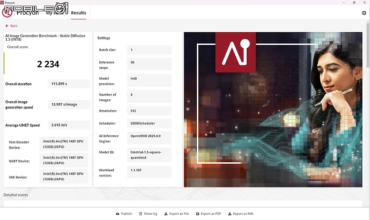The height and width of the screenshot is (220, 370).
Task: Click the OpenVINO 2025.0.0 engine field
Action: coord(149,138)
